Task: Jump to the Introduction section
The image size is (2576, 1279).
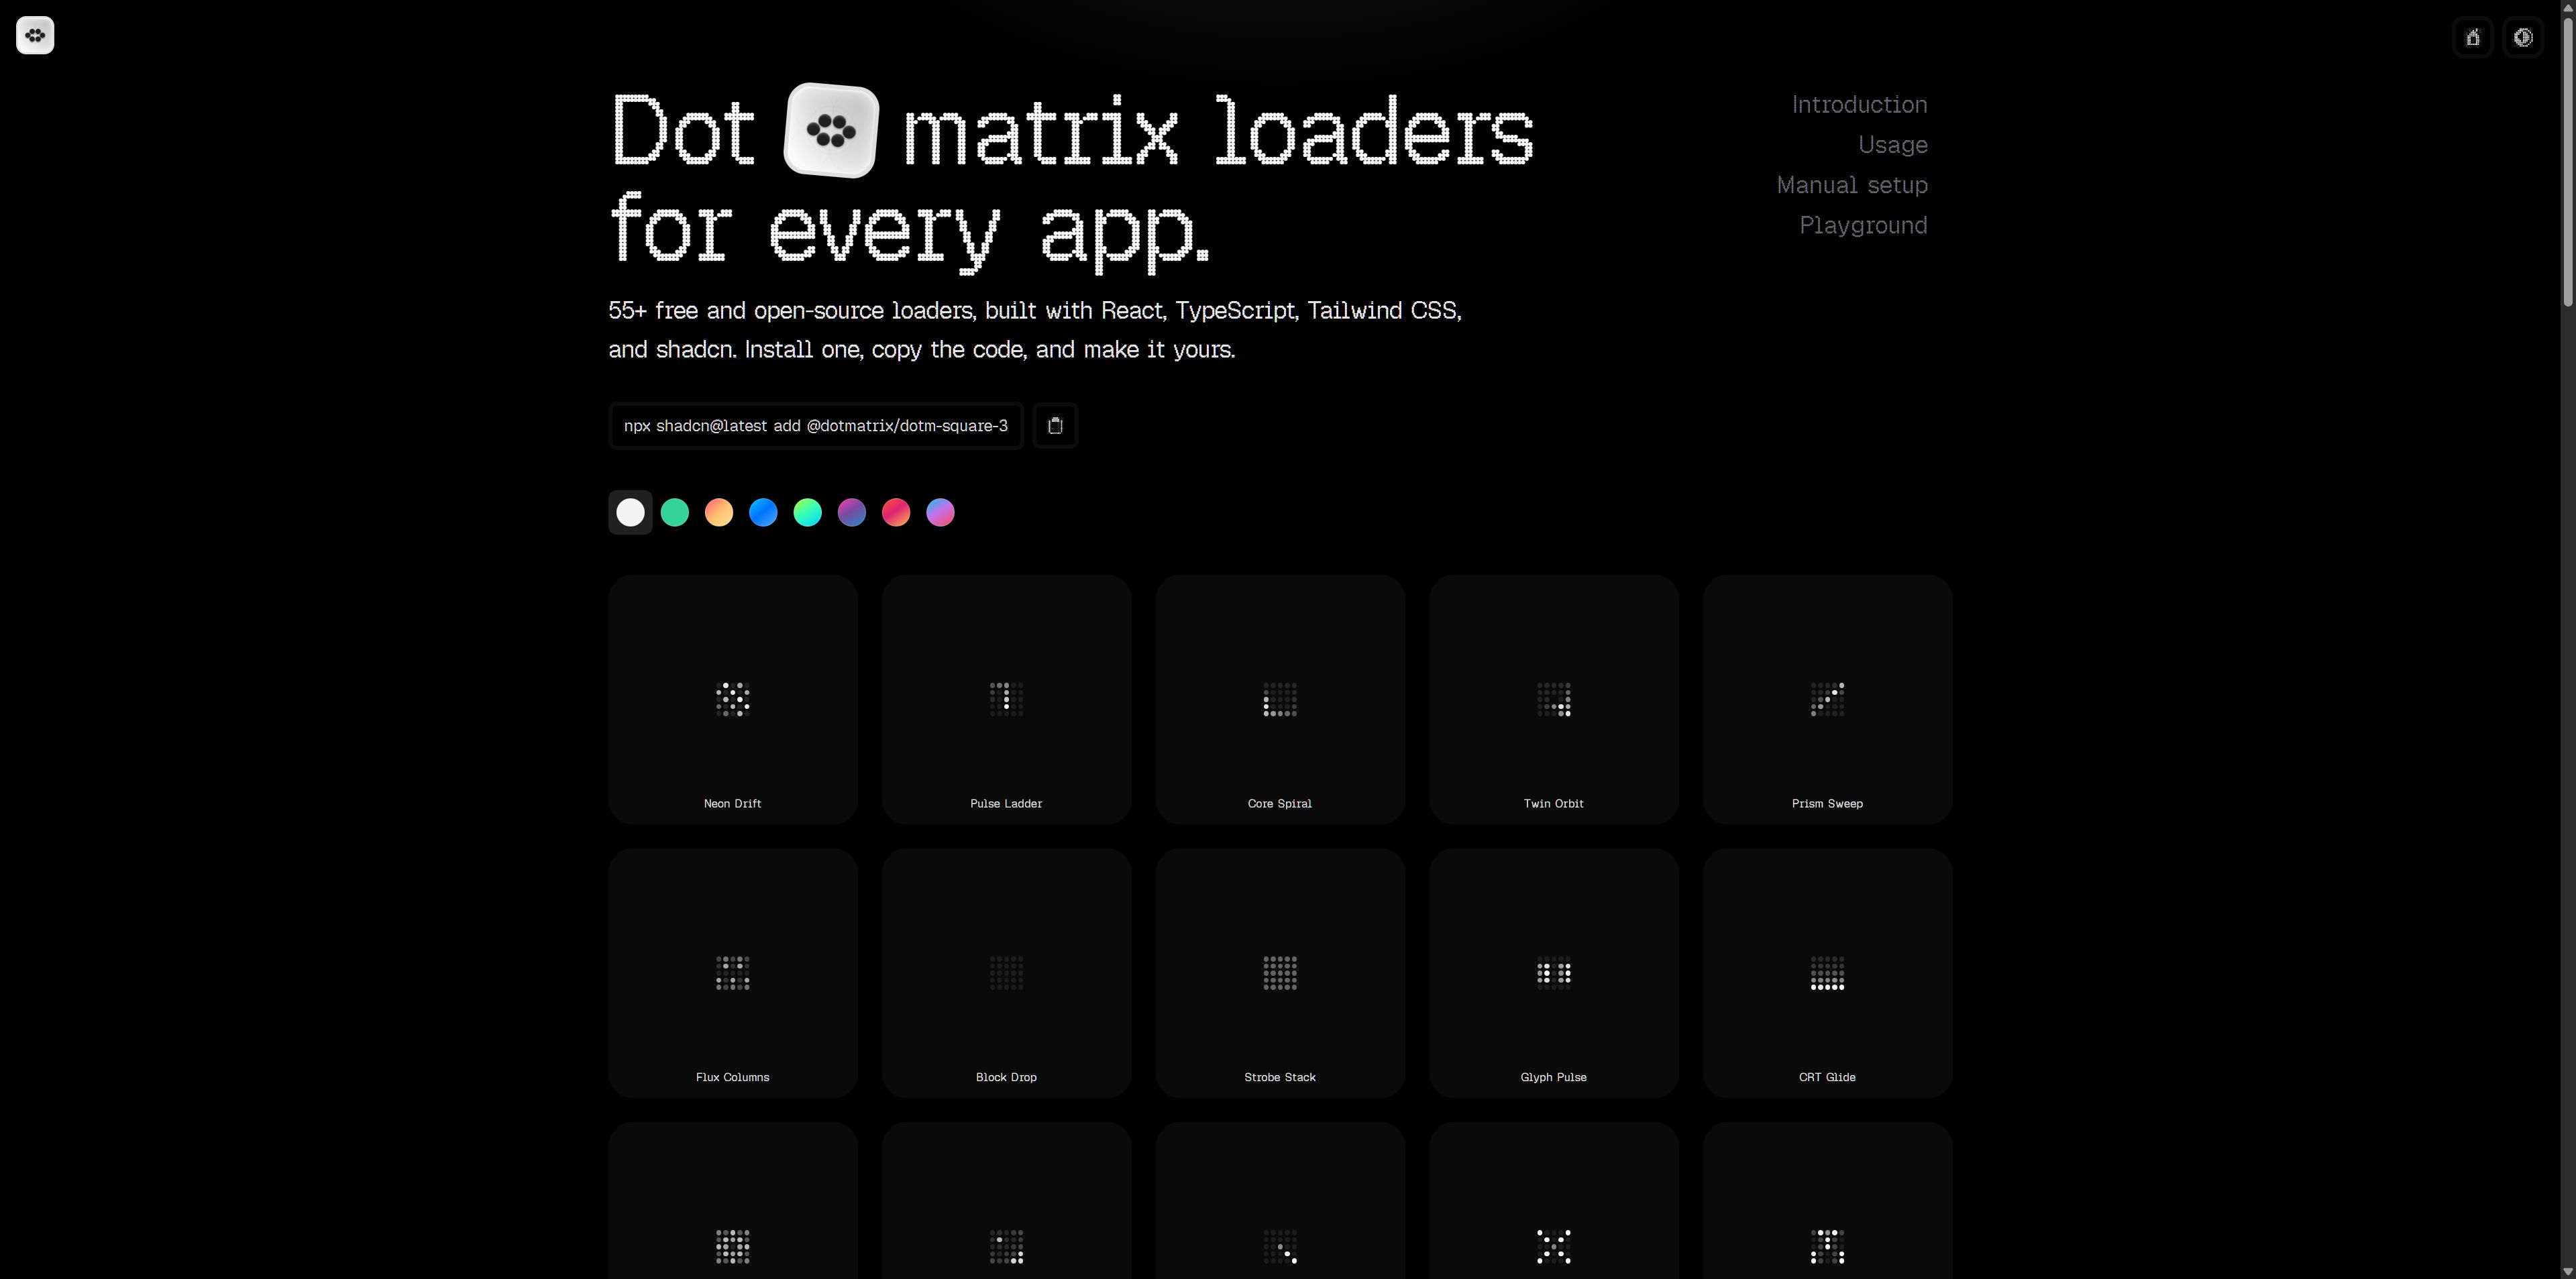Action: [1859, 105]
